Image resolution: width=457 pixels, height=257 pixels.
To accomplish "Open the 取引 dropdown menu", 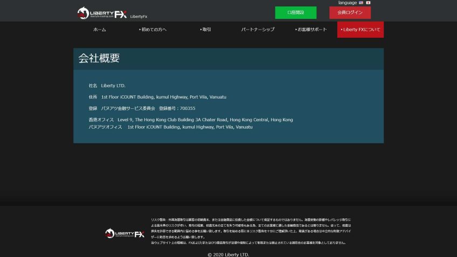I will pyautogui.click(x=205, y=30).
